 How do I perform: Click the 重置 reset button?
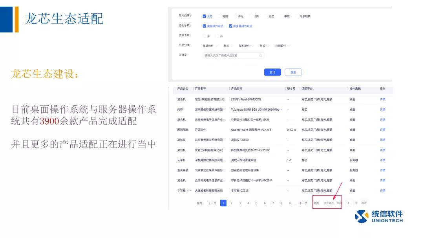(293, 72)
